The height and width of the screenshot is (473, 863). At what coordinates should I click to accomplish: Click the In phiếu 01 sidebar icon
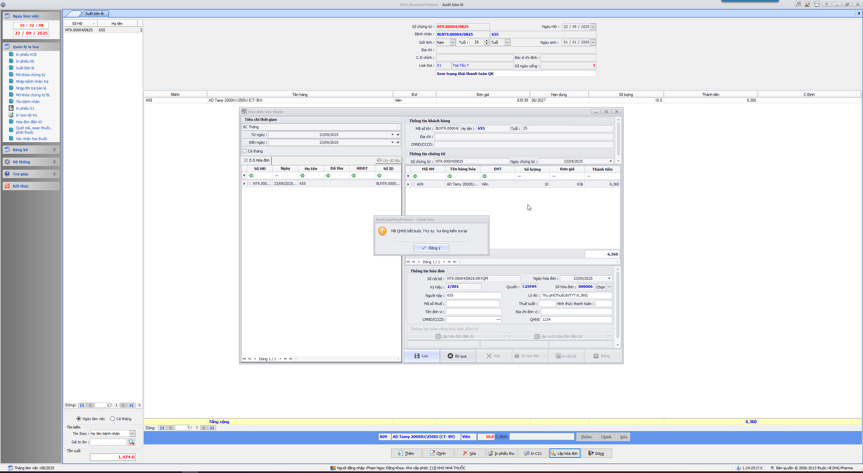pyautogui.click(x=11, y=108)
